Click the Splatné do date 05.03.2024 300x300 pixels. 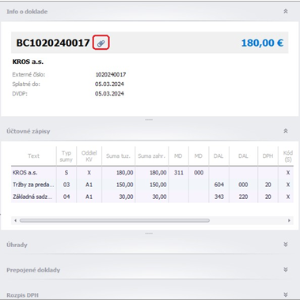pos(109,84)
